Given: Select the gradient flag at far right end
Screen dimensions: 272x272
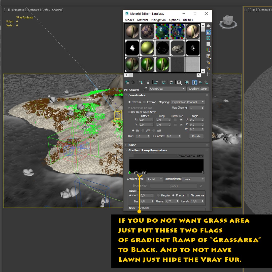Looking at the screenshot, I should [203, 173].
